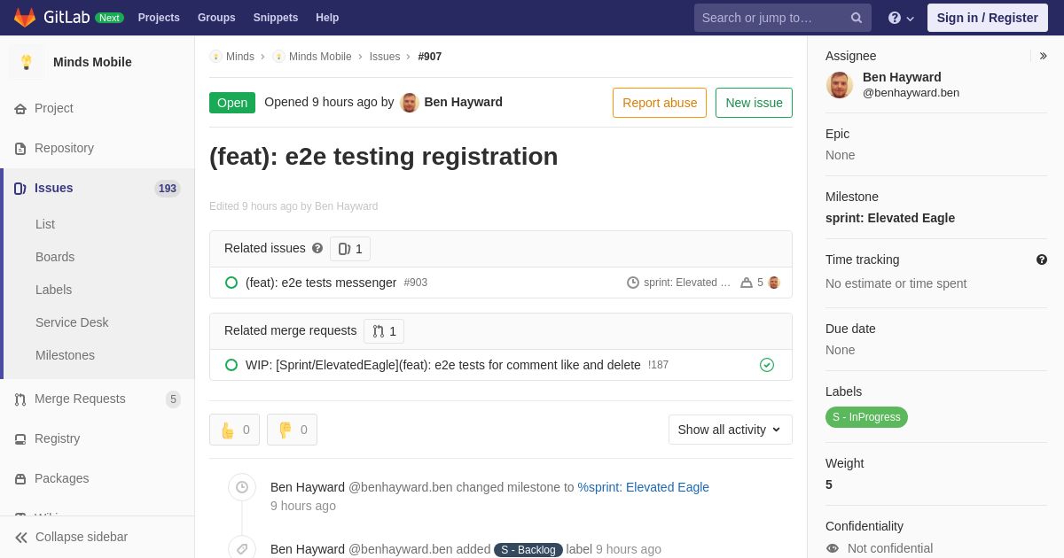The height and width of the screenshot is (558, 1064).
Task: Give a thumbs up reaction
Action: (234, 430)
